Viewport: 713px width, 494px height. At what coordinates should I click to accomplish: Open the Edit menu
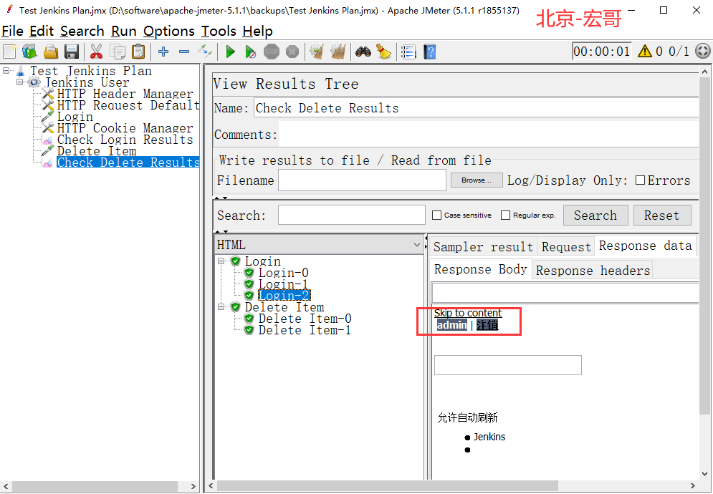42,31
